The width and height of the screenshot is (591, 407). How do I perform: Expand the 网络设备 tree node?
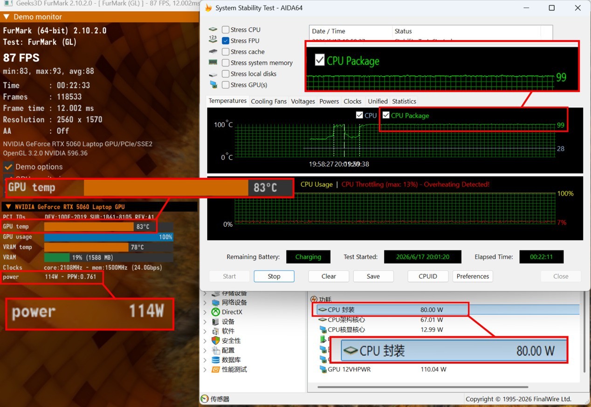[x=205, y=303]
